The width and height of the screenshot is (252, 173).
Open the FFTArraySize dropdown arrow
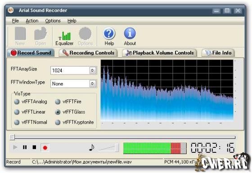[92, 70]
